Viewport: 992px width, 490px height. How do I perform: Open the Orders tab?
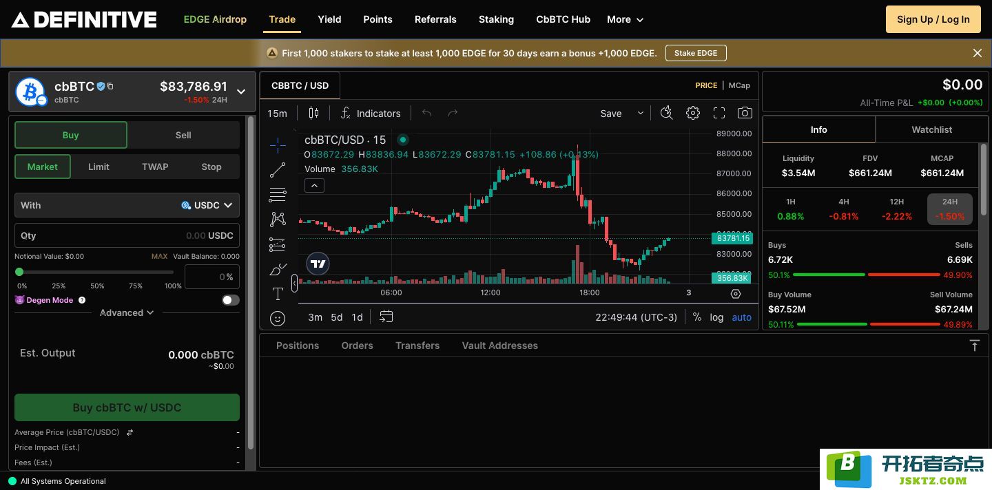pos(358,345)
